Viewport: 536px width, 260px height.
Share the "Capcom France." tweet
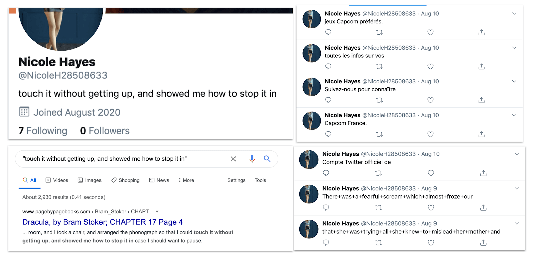[482, 134]
